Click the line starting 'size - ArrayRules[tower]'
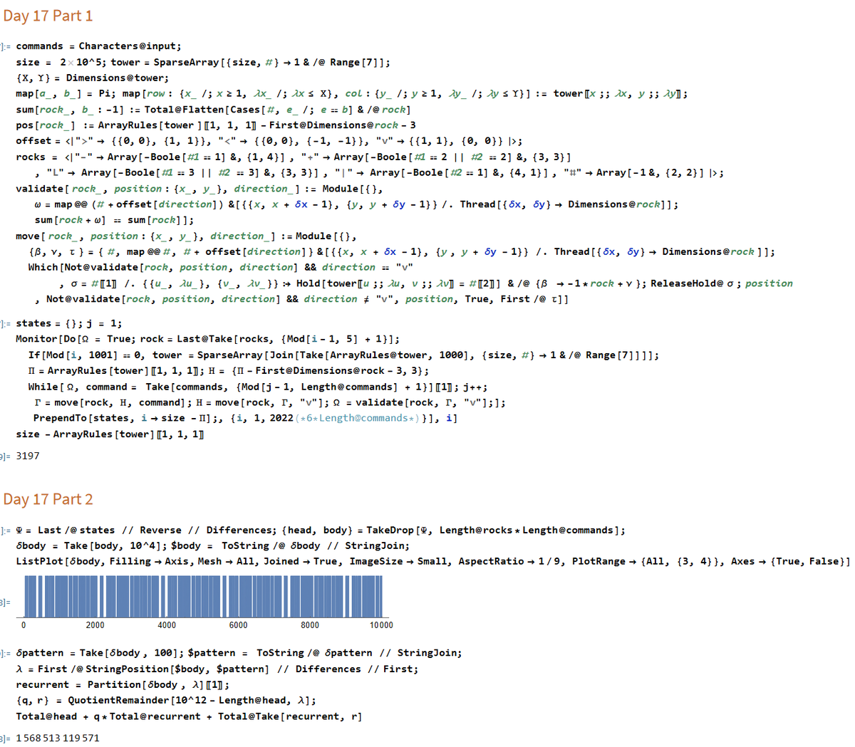This screenshot has width=855, height=747. (110, 434)
